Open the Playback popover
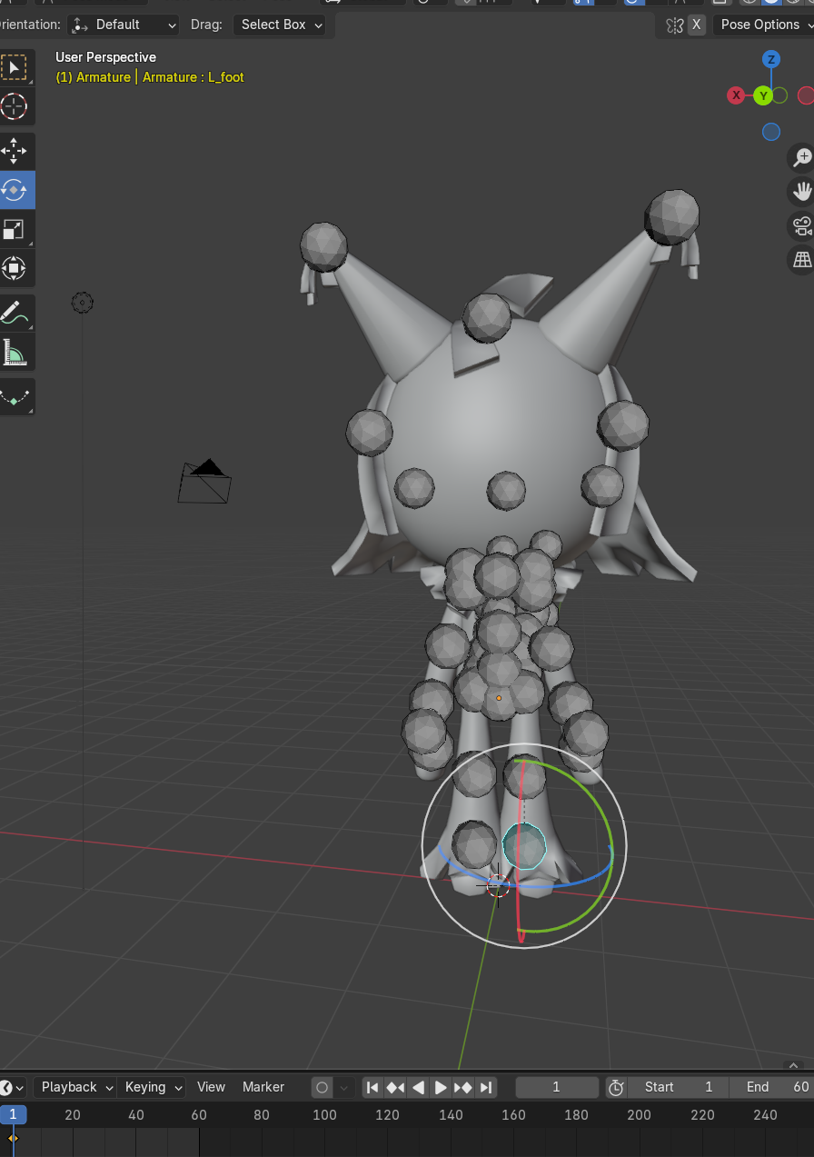This screenshot has height=1157, width=814. (75, 1087)
